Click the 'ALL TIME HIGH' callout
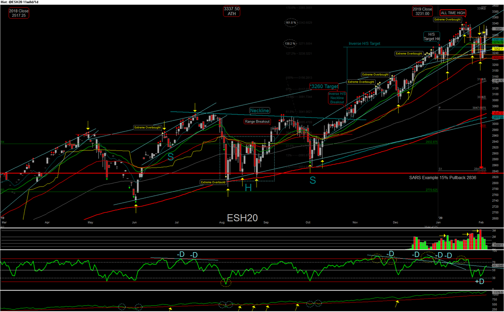Viewport: 504px width, 312px height. point(452,13)
